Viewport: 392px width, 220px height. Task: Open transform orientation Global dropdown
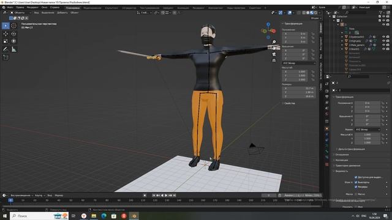tap(145, 12)
